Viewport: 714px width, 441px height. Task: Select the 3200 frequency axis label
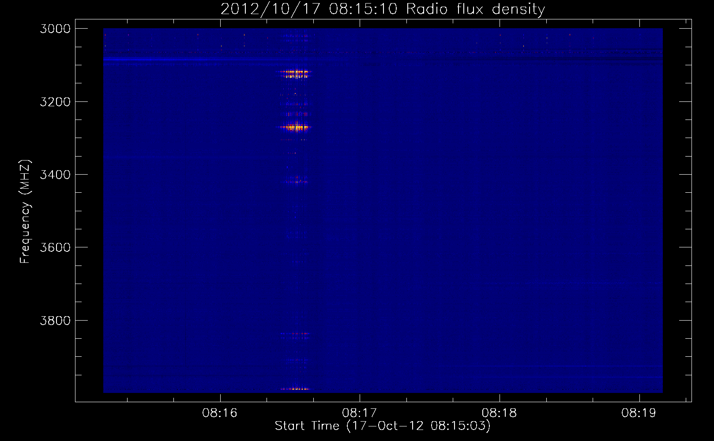point(55,102)
